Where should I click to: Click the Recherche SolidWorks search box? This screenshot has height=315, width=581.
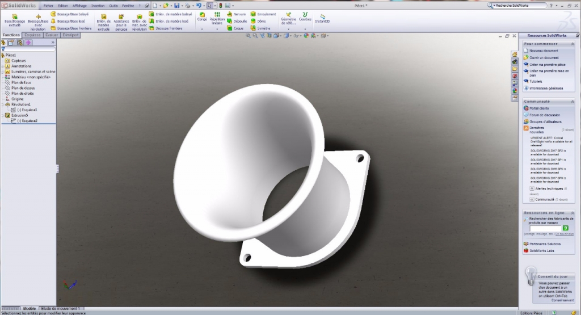point(518,6)
